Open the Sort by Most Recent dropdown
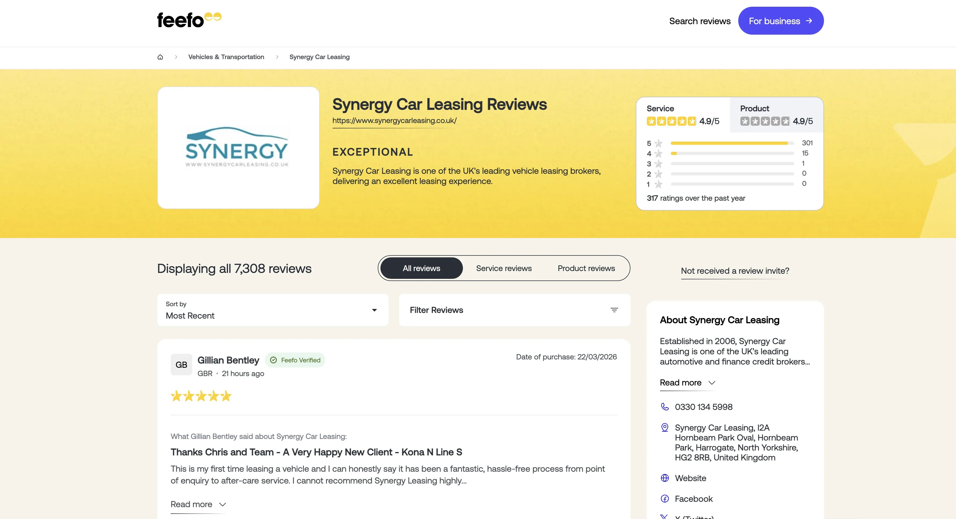956x519 pixels. [x=272, y=310]
